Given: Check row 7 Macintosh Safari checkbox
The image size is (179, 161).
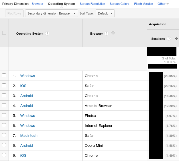Looking at the screenshot, I should tap(4, 135).
